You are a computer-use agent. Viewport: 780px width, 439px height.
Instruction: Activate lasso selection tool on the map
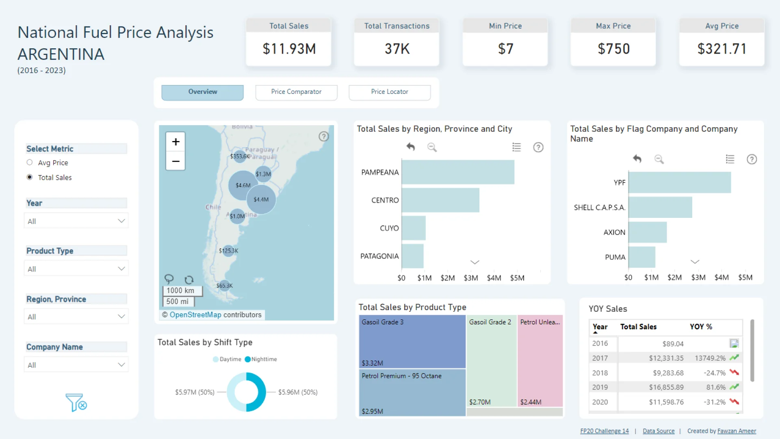click(x=169, y=279)
